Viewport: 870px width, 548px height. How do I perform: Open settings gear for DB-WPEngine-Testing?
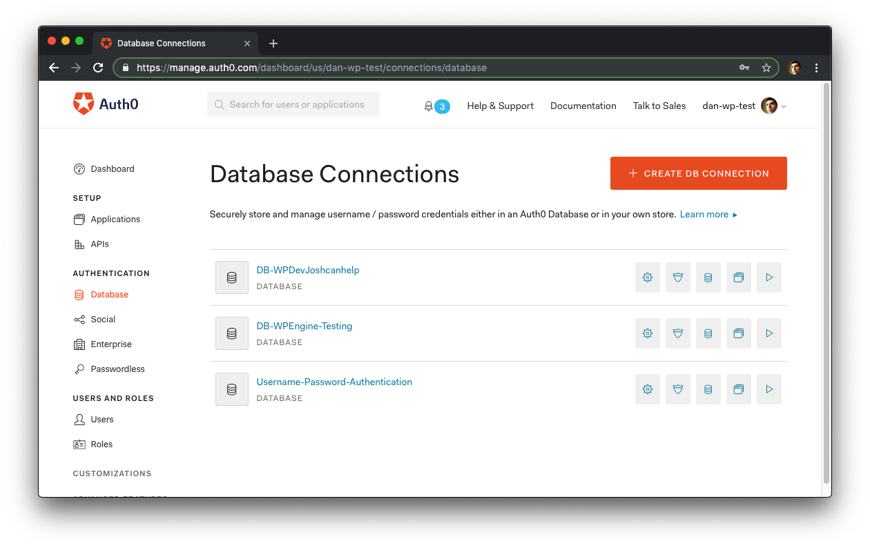point(648,333)
